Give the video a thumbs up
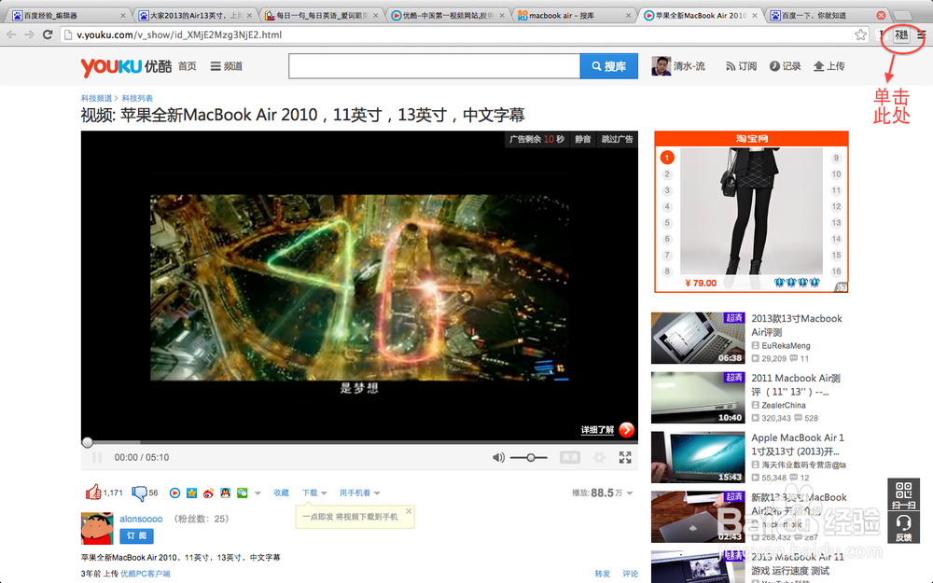Screen dimensions: 933x583 pyautogui.click(x=93, y=493)
